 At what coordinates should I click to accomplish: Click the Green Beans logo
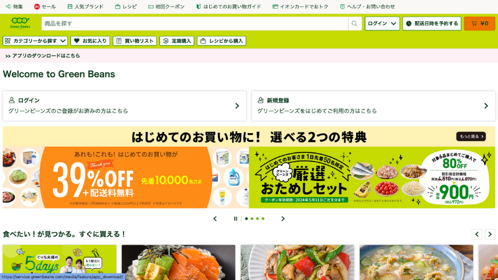click(x=20, y=23)
